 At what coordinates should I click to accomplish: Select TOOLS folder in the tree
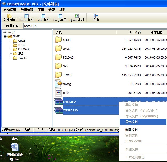coord(23,58)
